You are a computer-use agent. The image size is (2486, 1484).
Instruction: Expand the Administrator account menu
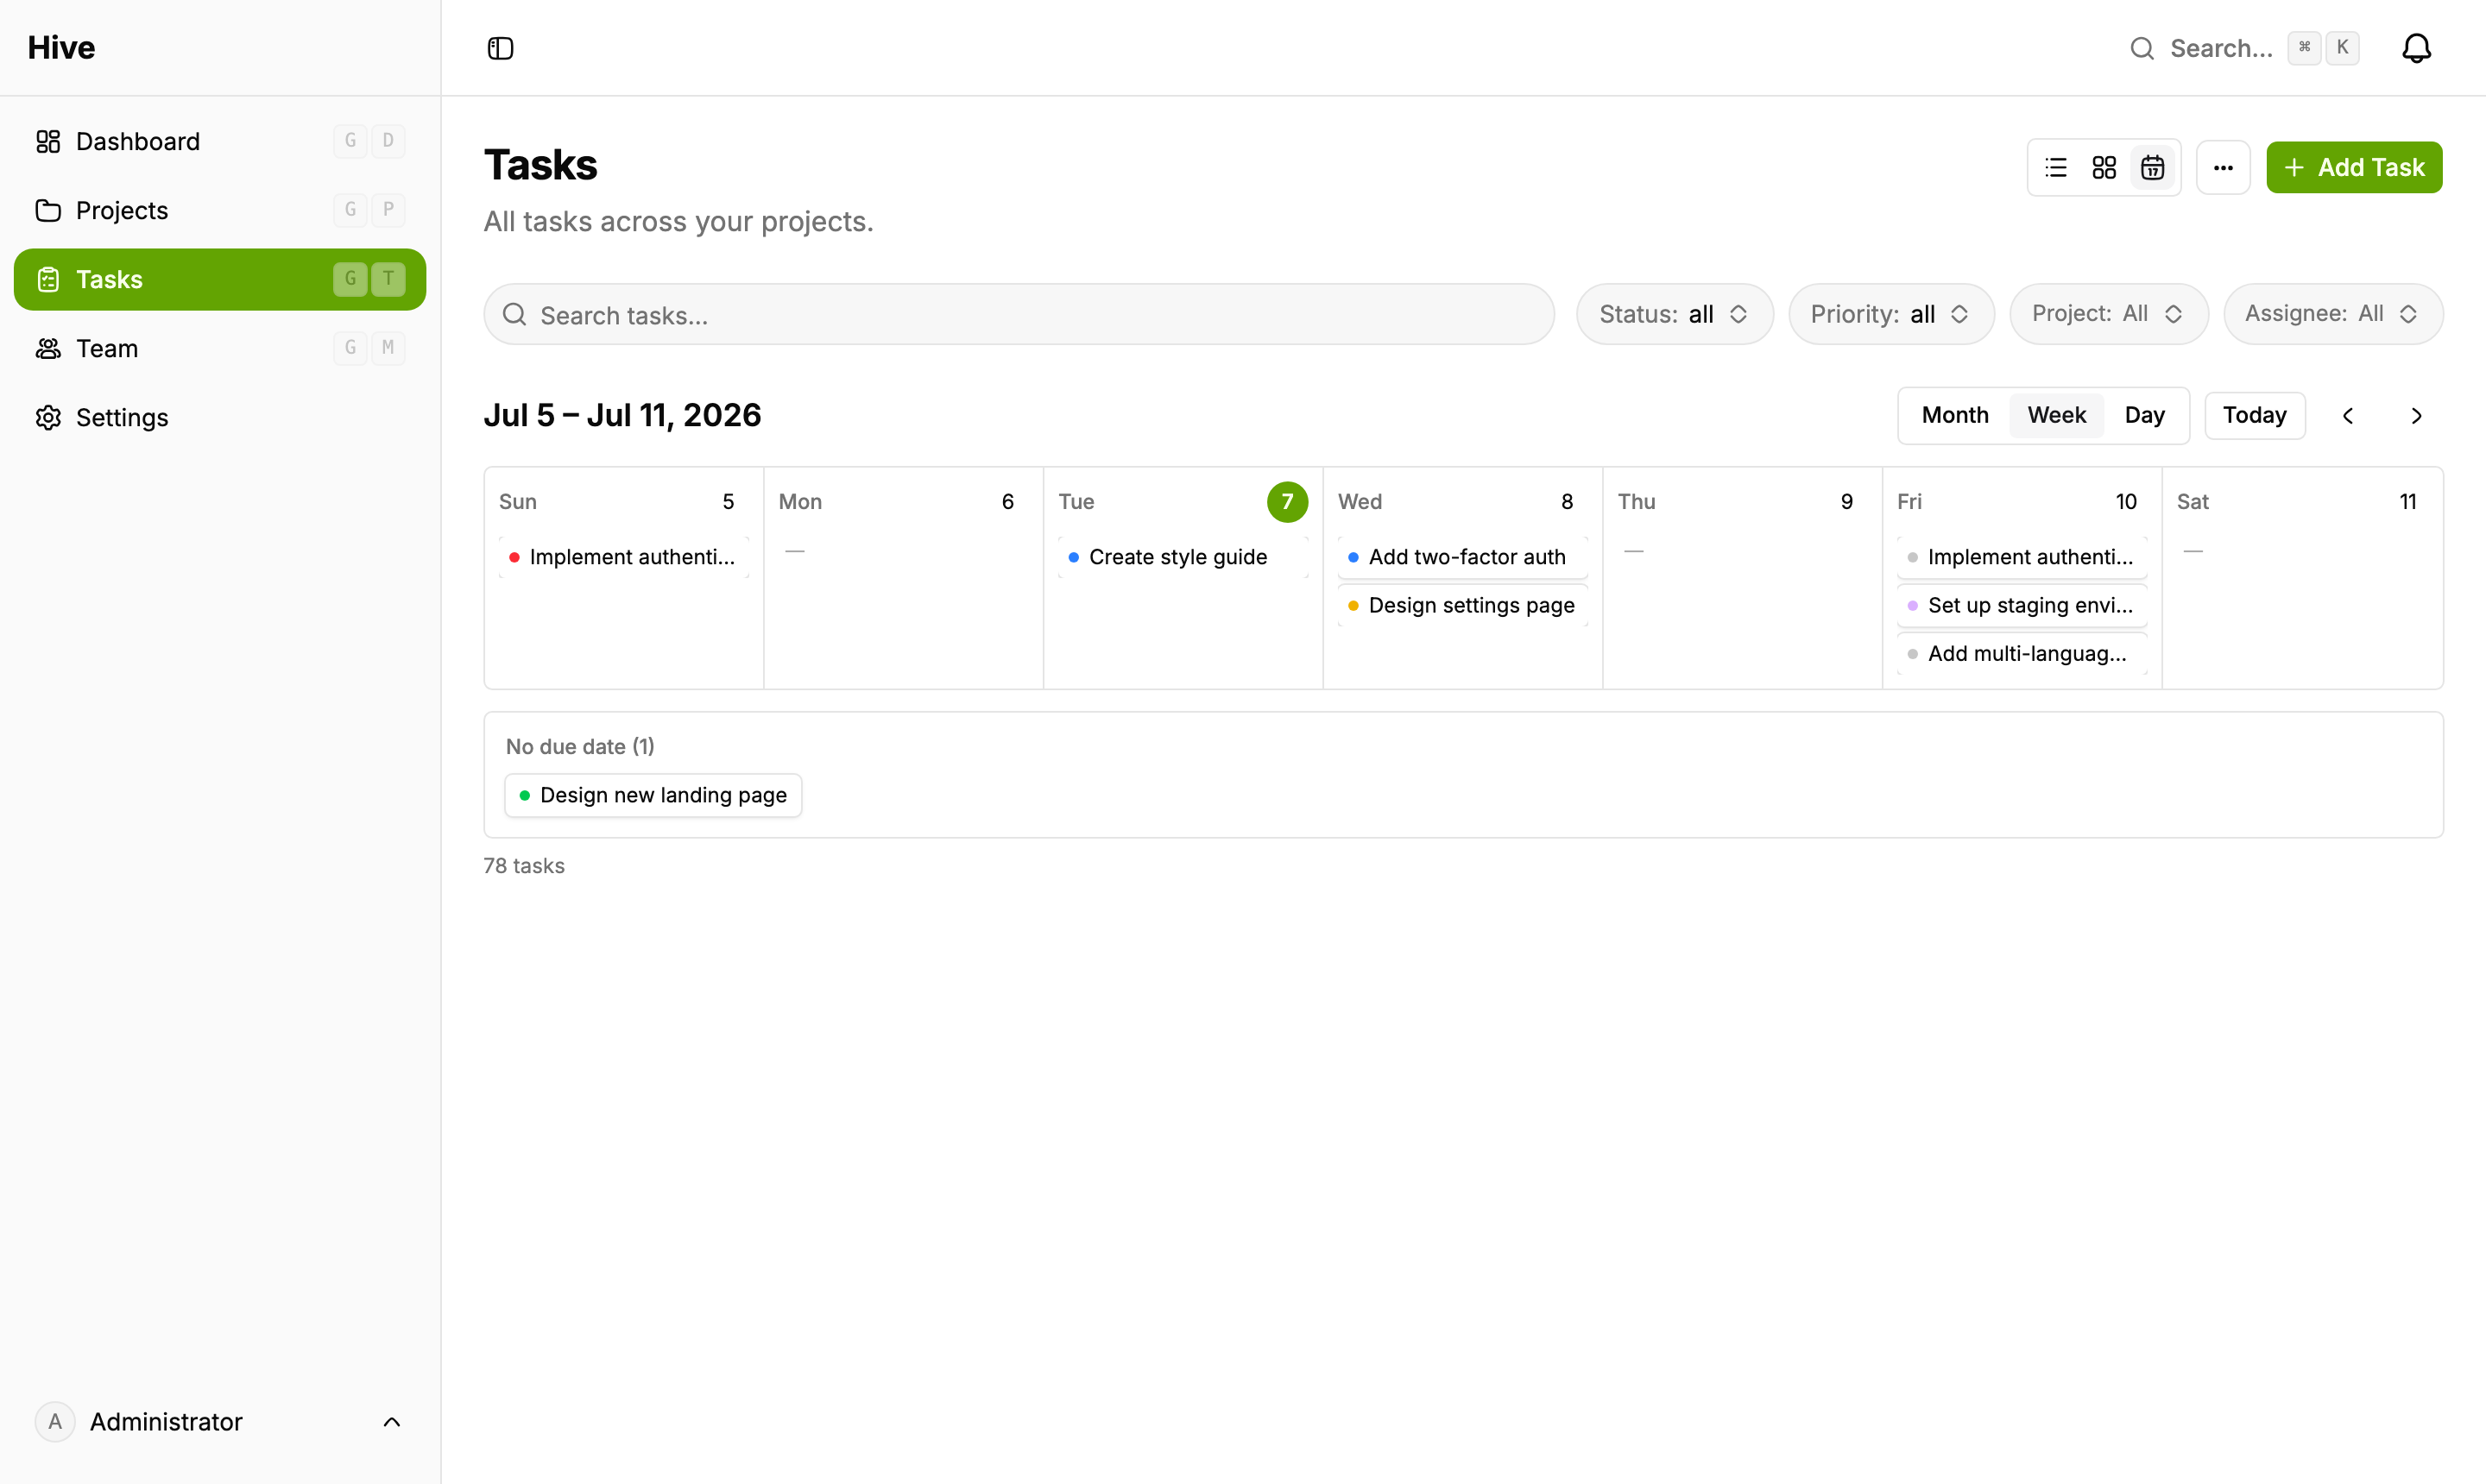(x=220, y=1421)
